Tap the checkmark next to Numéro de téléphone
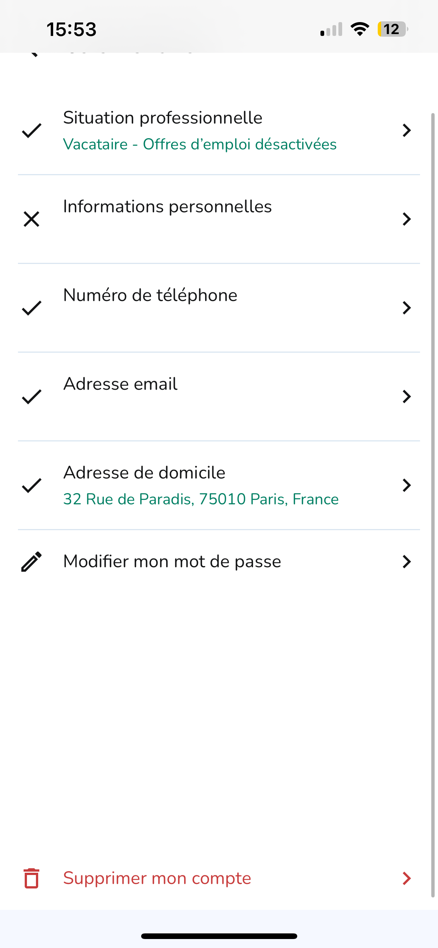The image size is (438, 948). pos(31,308)
